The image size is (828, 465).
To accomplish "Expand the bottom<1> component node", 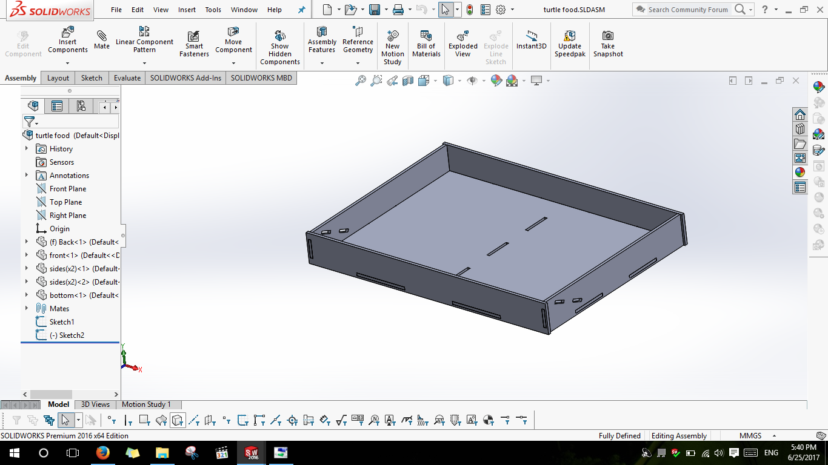I will 27,295.
